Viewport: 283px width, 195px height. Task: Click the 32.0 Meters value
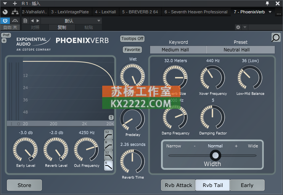(175, 61)
